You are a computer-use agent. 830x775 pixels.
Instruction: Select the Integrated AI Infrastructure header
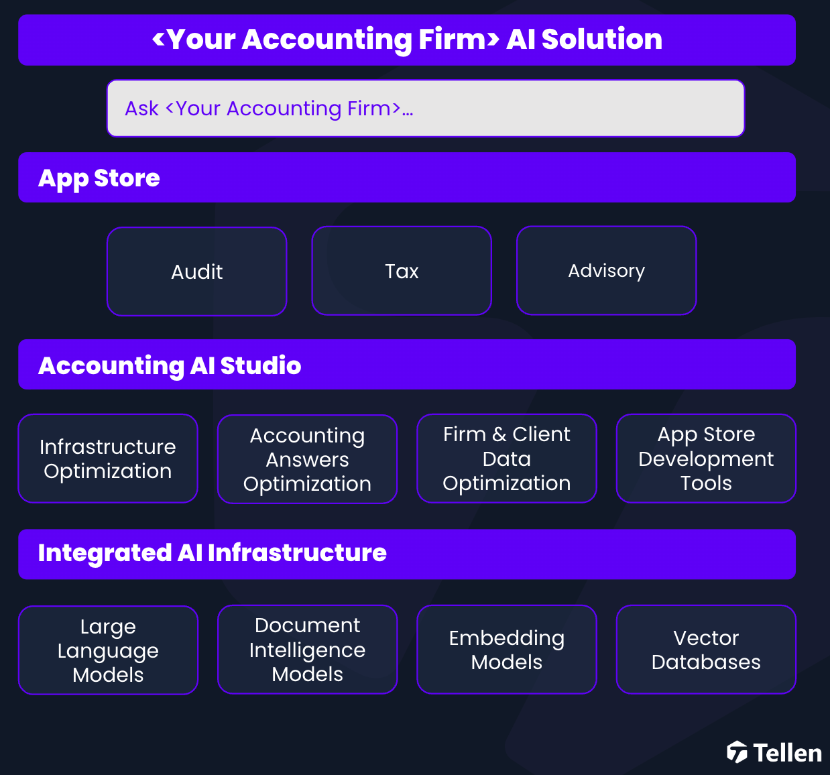407,554
